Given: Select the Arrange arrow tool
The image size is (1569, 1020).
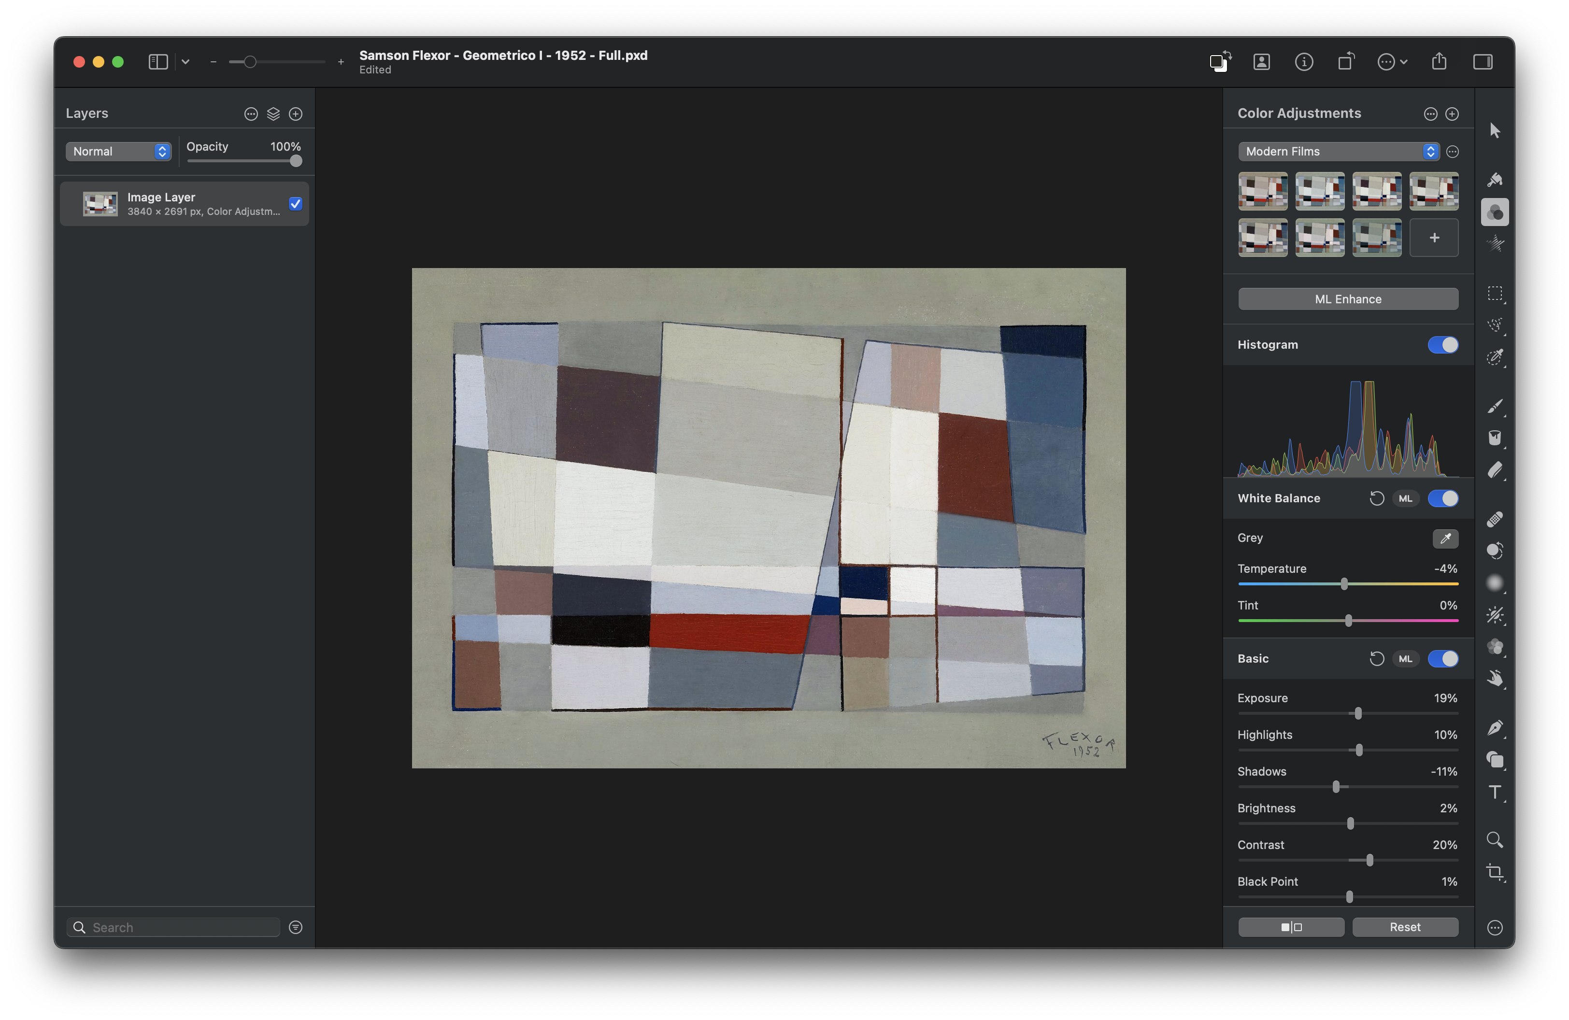Looking at the screenshot, I should 1495,130.
